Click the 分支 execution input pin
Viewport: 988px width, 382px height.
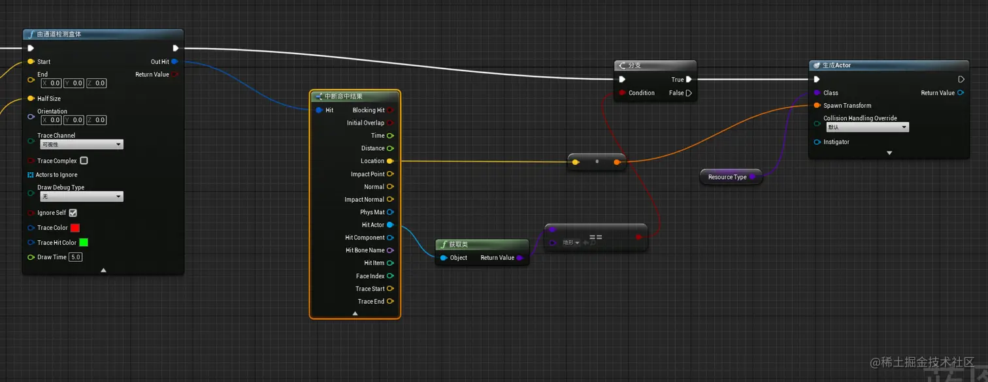point(623,80)
